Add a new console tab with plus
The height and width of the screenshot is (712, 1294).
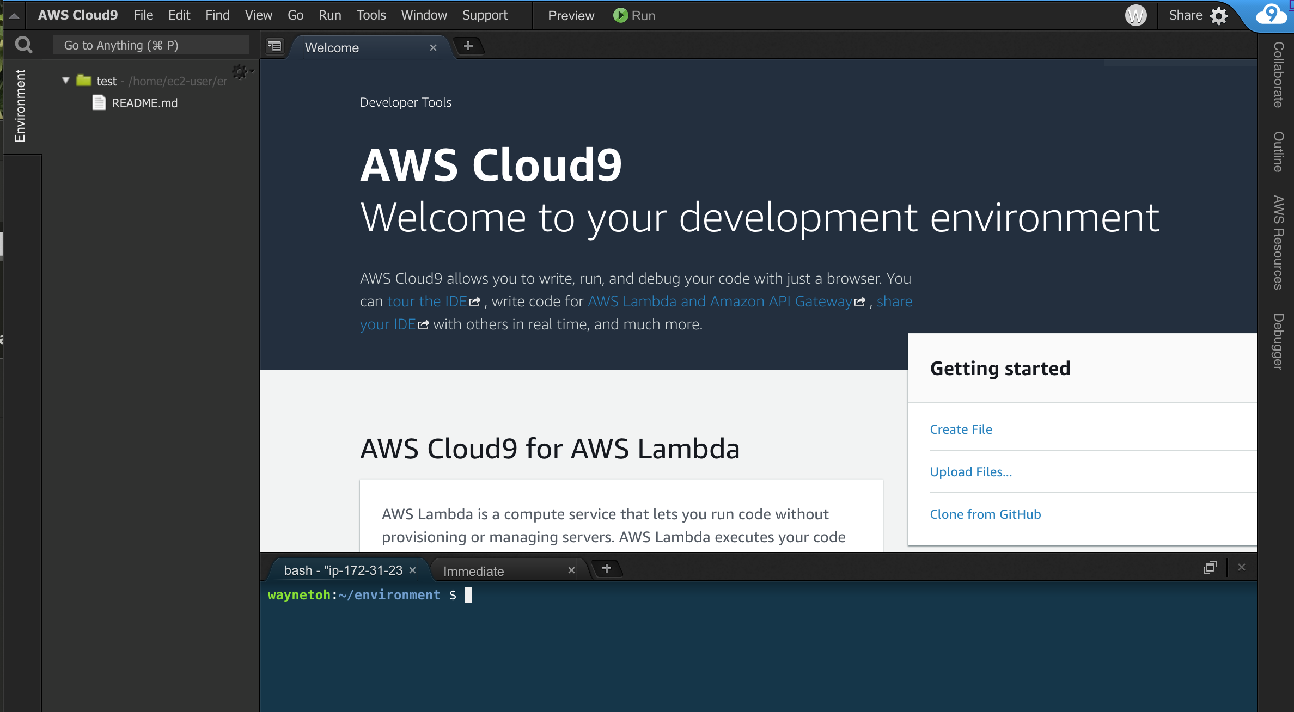(x=606, y=568)
